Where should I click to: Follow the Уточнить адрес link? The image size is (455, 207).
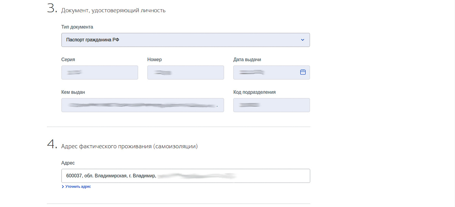pyautogui.click(x=78, y=187)
